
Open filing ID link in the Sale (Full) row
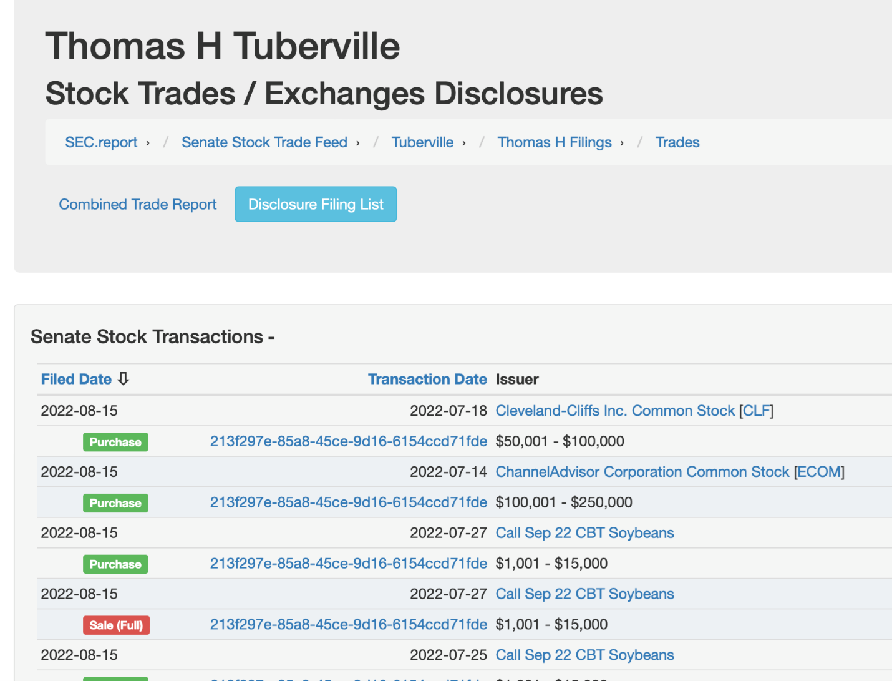[348, 624]
